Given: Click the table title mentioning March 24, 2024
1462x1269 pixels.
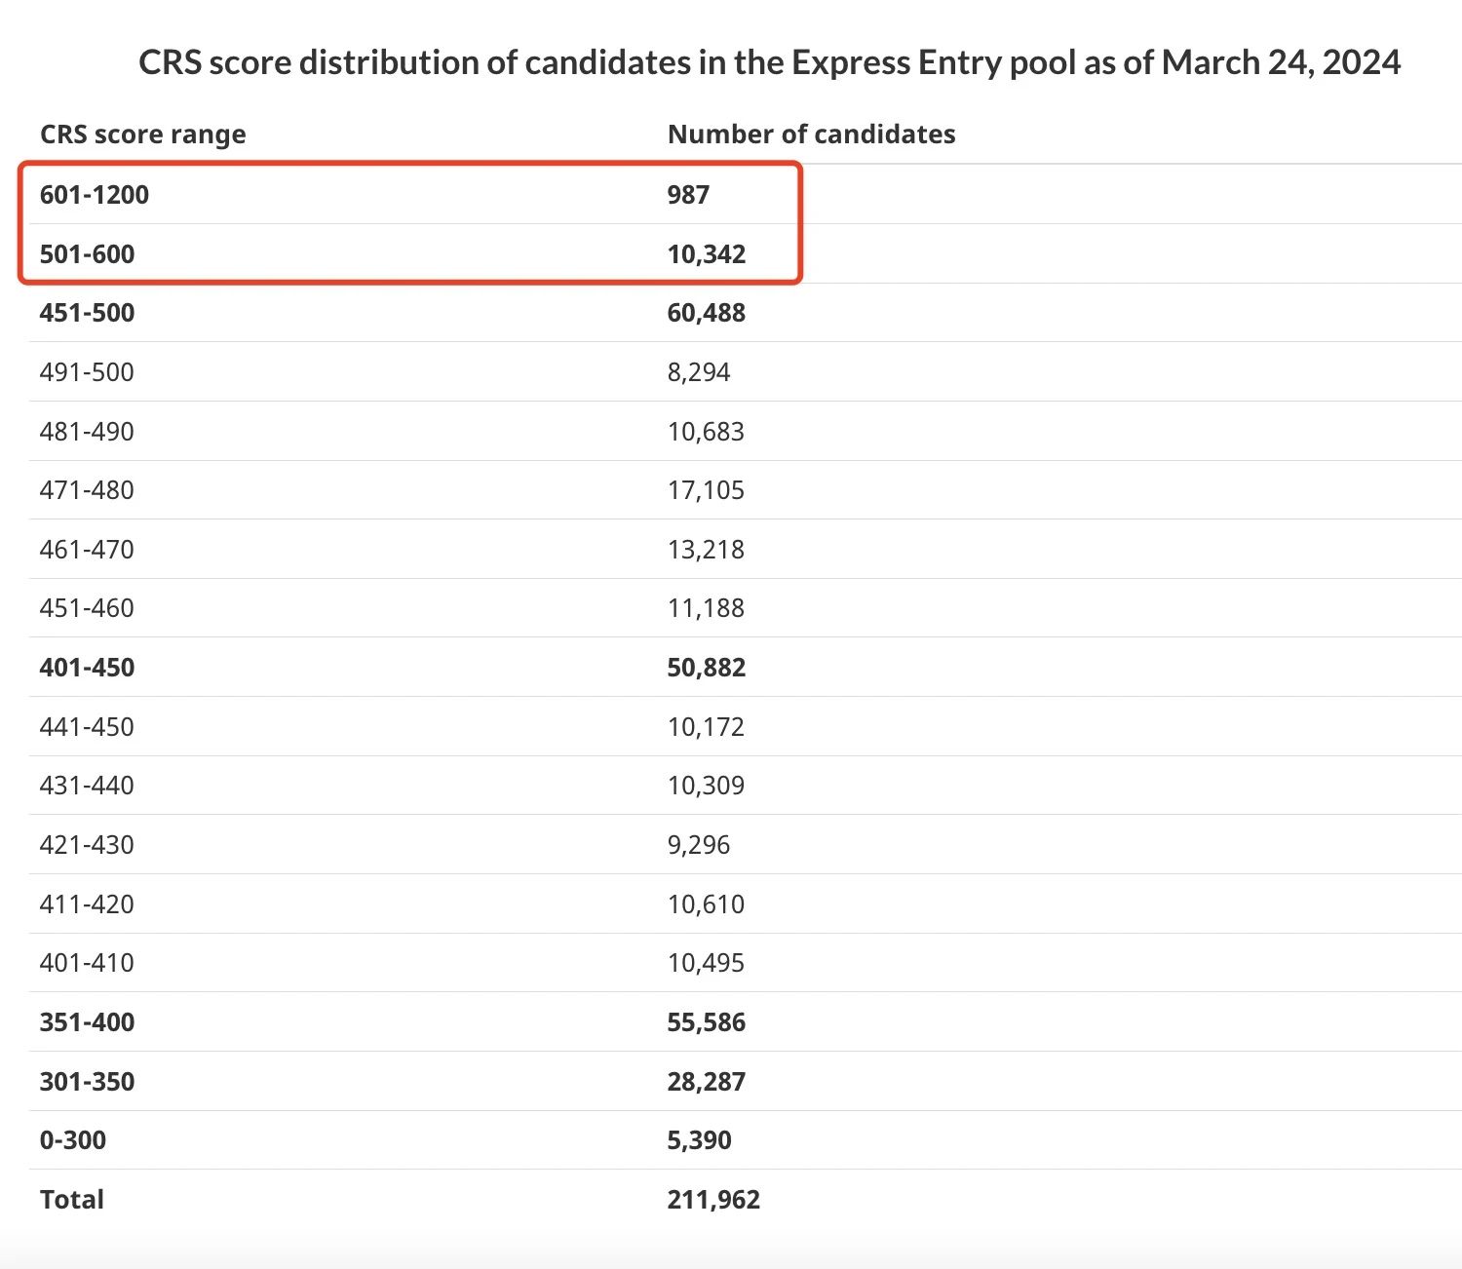Looking at the screenshot, I should (x=769, y=62).
